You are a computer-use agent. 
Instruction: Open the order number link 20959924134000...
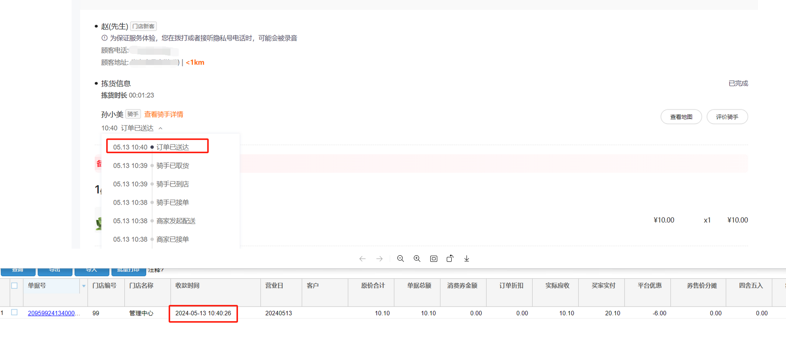point(54,313)
